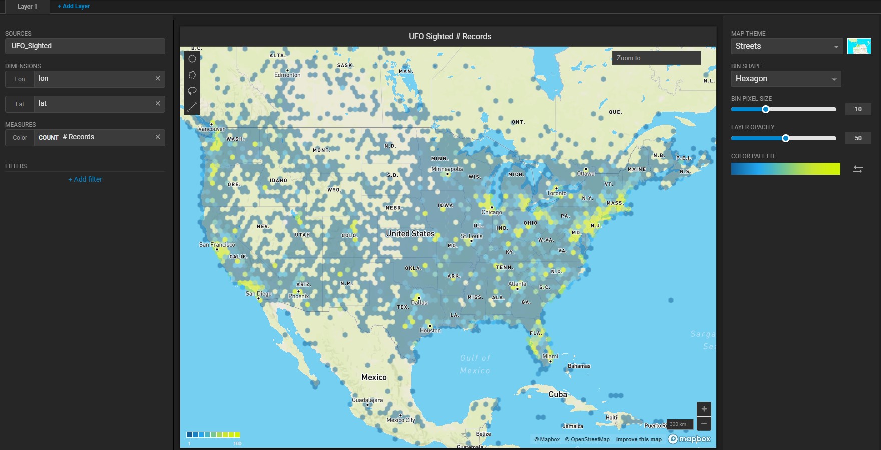This screenshot has width=881, height=450.
Task: Pick the line distance measure tool
Action: point(192,107)
